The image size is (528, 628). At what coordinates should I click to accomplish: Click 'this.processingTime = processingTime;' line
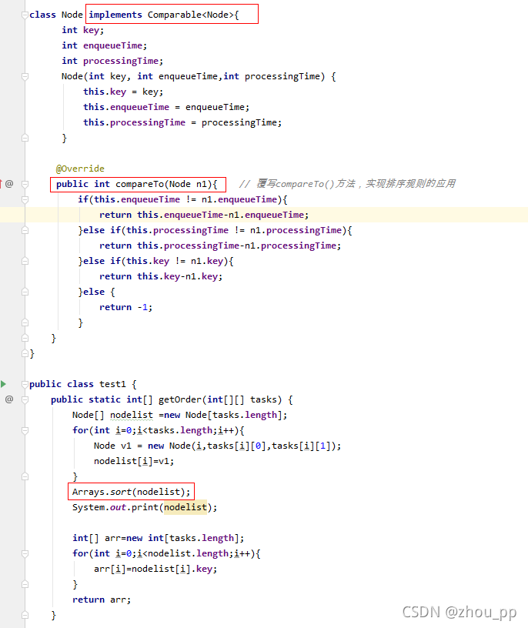(x=182, y=122)
